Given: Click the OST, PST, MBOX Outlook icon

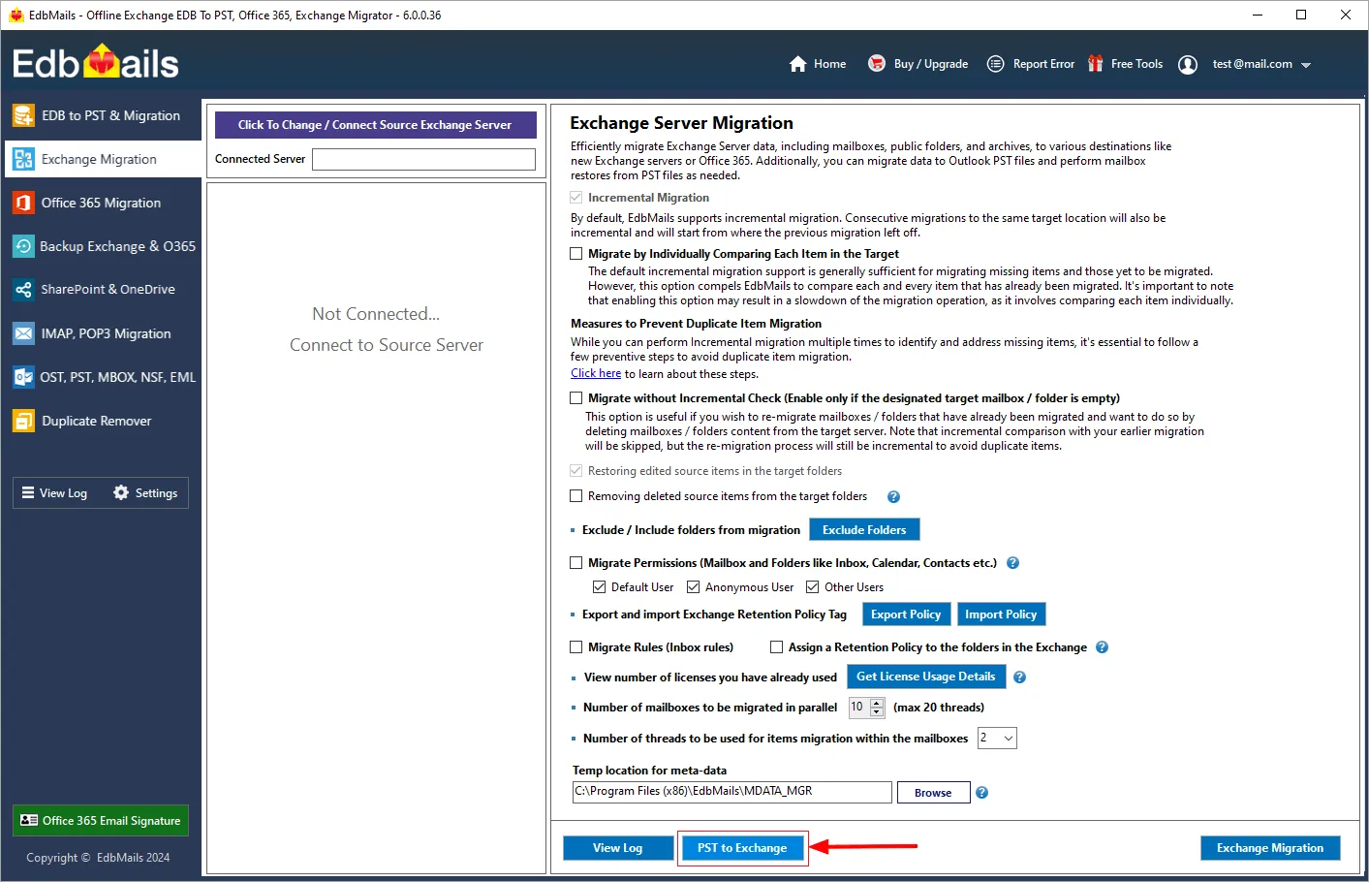Looking at the screenshot, I should click(23, 377).
